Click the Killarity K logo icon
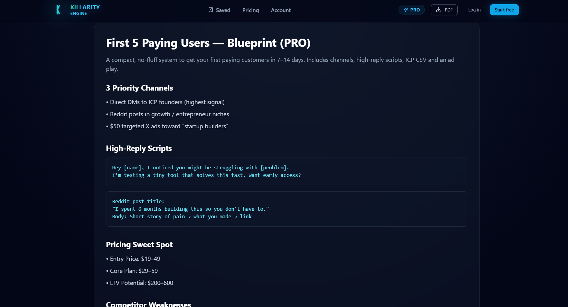Image resolution: width=568 pixels, height=307 pixels. 59,10
